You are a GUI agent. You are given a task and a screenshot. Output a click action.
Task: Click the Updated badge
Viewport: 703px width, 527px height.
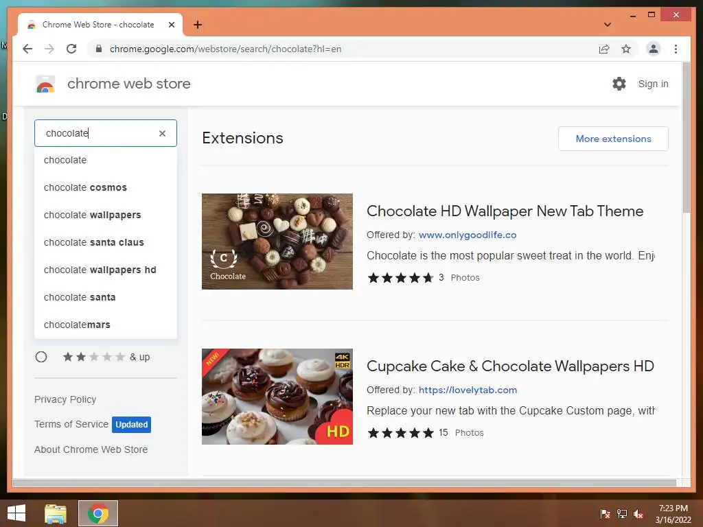coord(131,424)
